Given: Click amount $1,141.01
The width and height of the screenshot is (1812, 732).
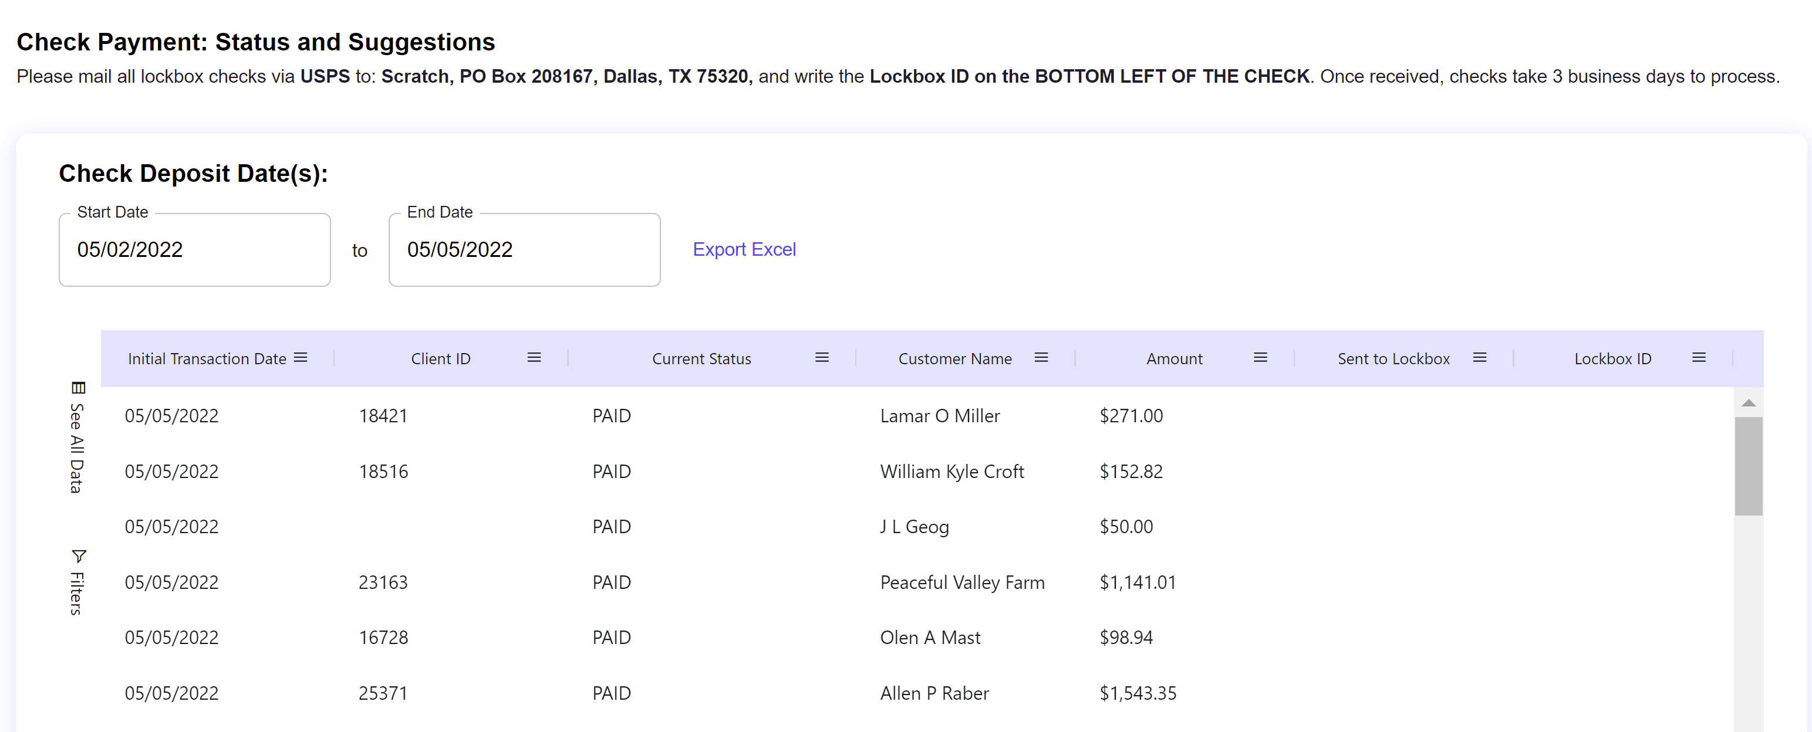Looking at the screenshot, I should (1138, 582).
